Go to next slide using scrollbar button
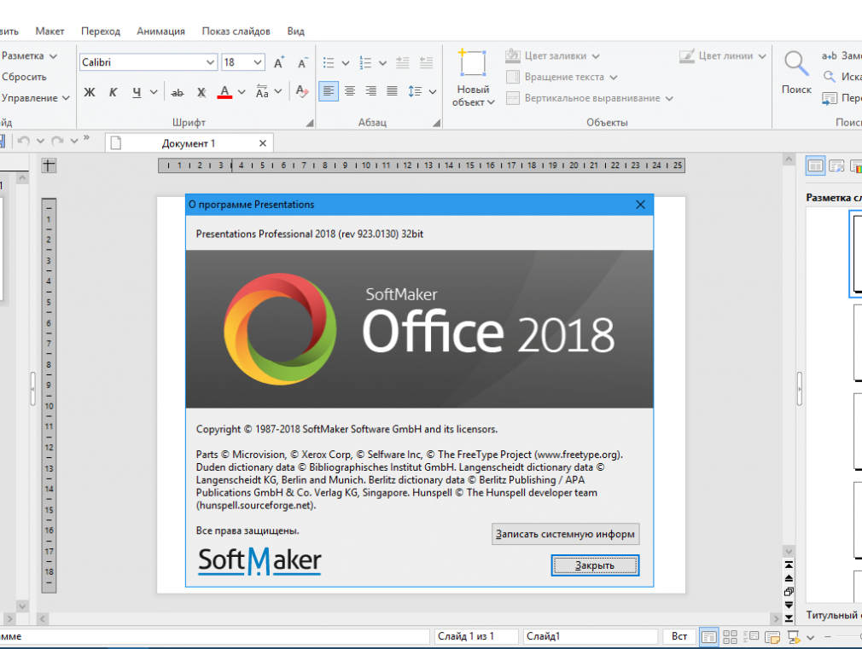The image size is (862, 649). (789, 605)
